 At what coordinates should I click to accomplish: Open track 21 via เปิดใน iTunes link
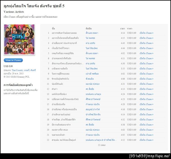tap(146, 135)
